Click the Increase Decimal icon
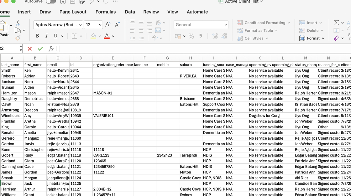 click(215, 36)
